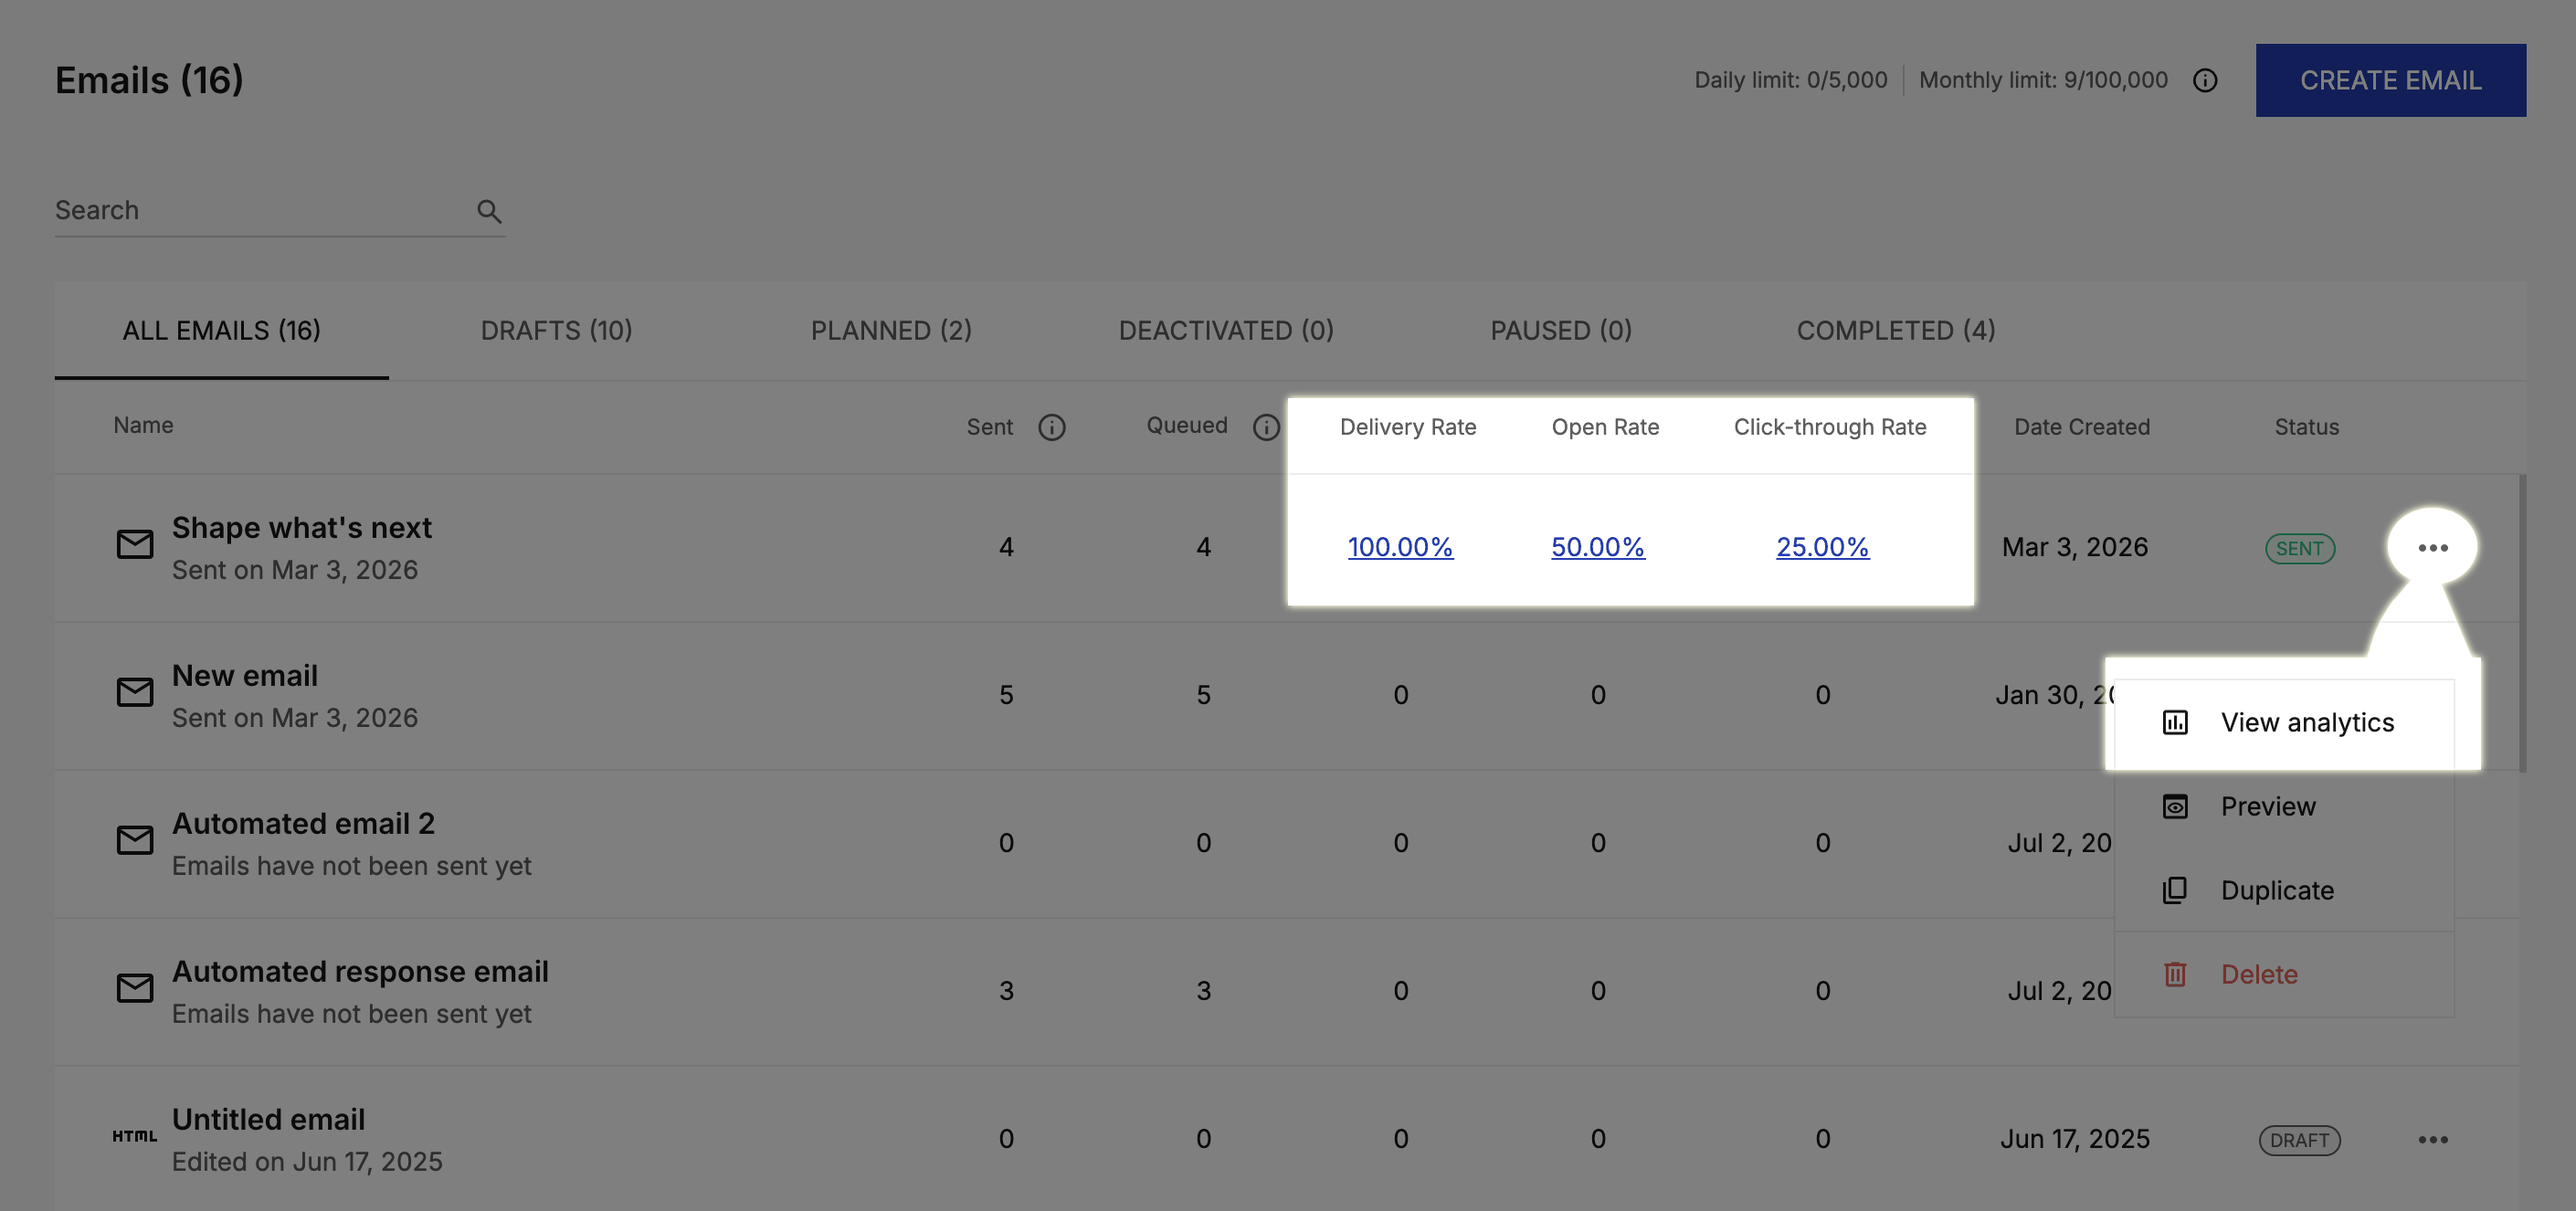Choose Duplicate in the context menu
Screen dimensions: 2576x1211
[2276, 890]
